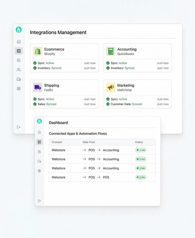The image size is (195, 238).
Task: Select the Ecommerce card title
Action: click(x=54, y=49)
